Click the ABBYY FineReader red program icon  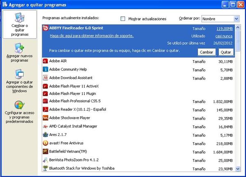click(x=46, y=28)
